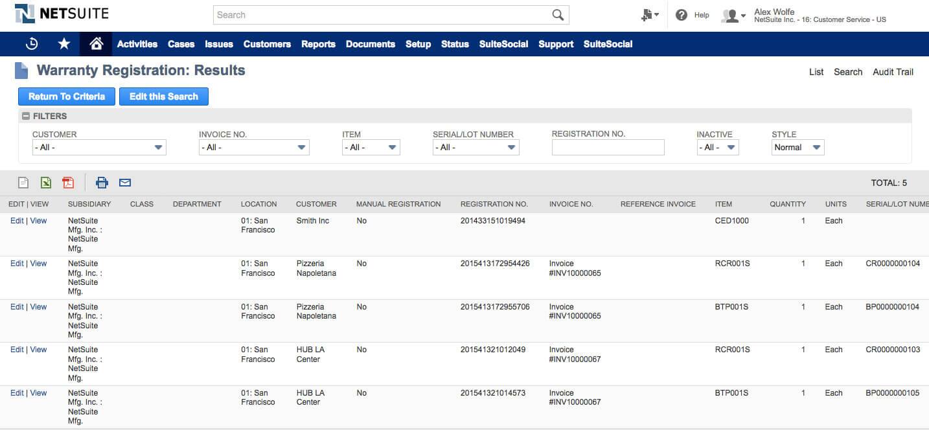Go to the Home house icon
This screenshot has width=929, height=430.
pyautogui.click(x=96, y=44)
